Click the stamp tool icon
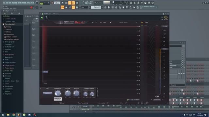The height and width of the screenshot is (117, 209). (77, 7)
